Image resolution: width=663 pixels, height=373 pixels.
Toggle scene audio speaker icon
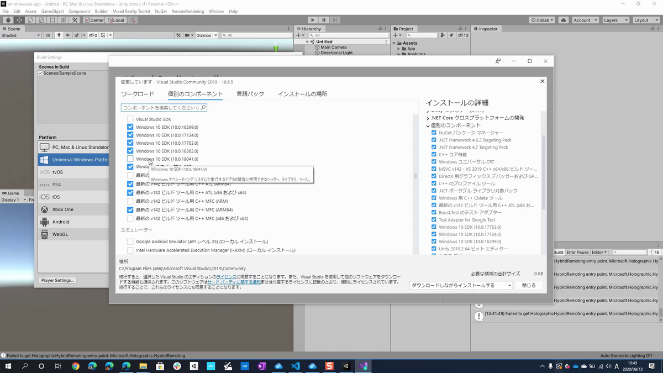(68, 35)
